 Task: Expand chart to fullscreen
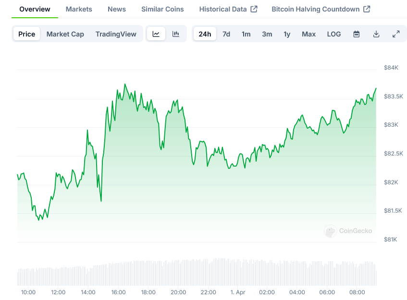(396, 34)
